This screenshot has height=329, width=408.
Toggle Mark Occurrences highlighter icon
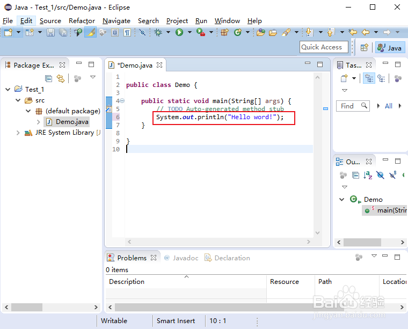[x=91, y=32]
